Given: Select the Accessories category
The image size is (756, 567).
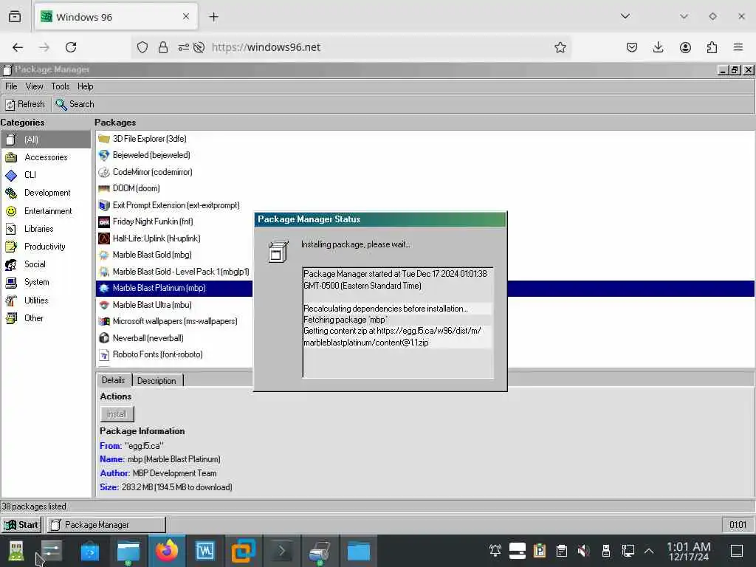Looking at the screenshot, I should pyautogui.click(x=45, y=157).
